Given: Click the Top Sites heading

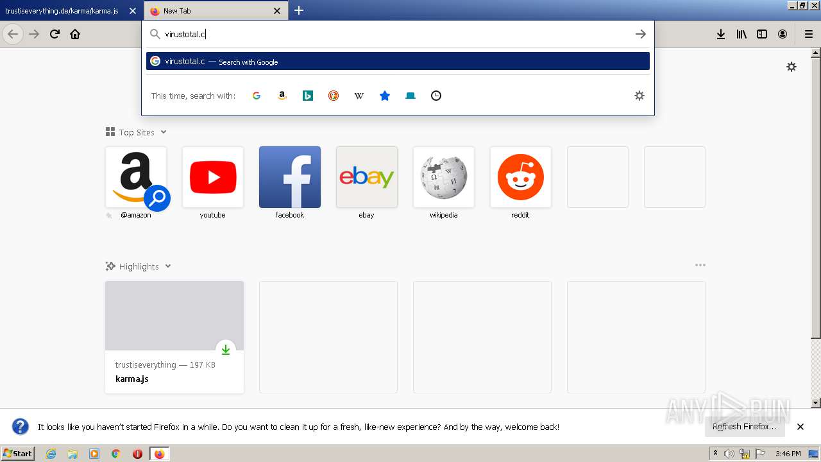Looking at the screenshot, I should 137,132.
